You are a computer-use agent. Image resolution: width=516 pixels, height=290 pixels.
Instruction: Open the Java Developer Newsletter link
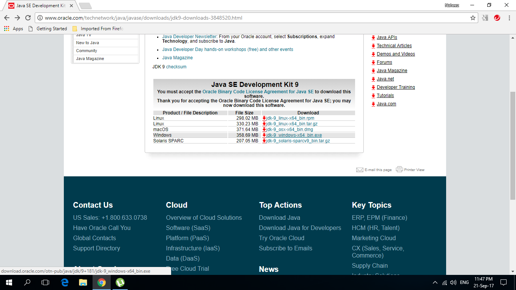pos(189,37)
